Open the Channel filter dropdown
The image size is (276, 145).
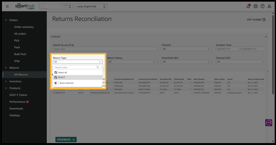(x=186, y=49)
